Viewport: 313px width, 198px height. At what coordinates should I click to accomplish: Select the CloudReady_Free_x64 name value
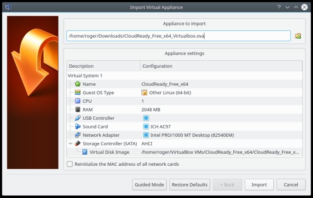tap(165, 84)
